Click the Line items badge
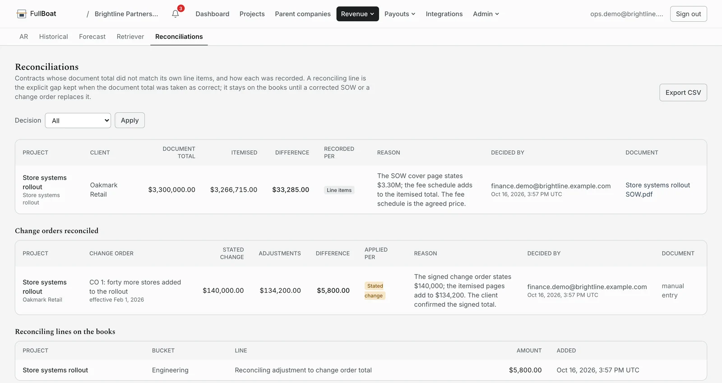Viewport: 722px width, 383px height. pos(339,190)
